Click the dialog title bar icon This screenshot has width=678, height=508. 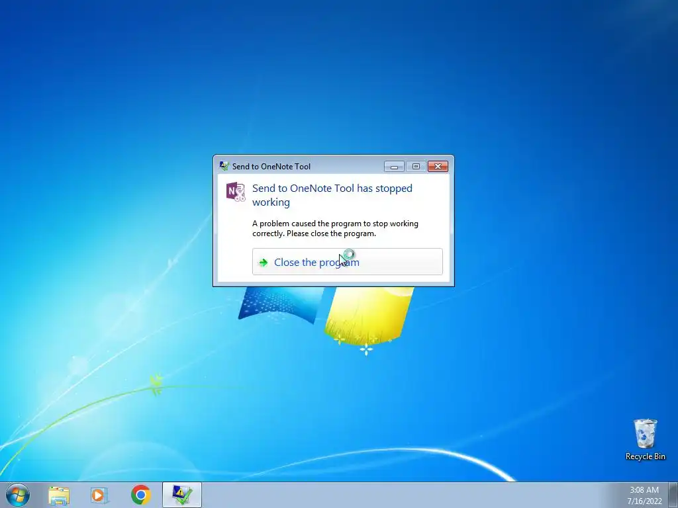pos(224,166)
